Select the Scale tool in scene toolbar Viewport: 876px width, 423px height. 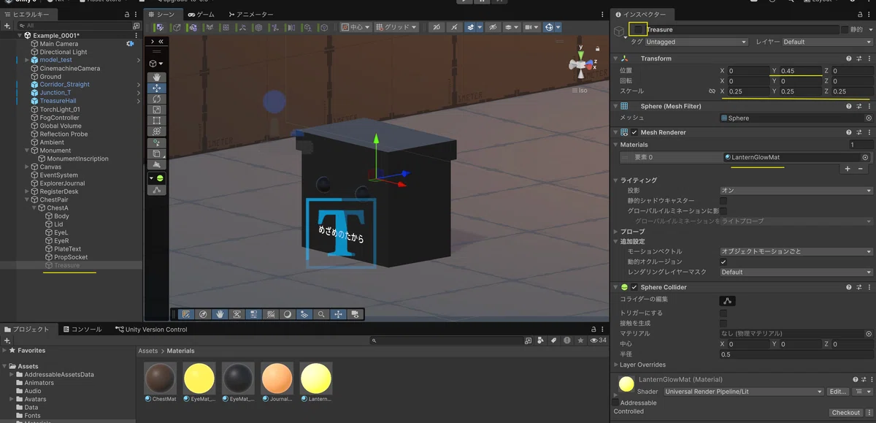[156, 110]
